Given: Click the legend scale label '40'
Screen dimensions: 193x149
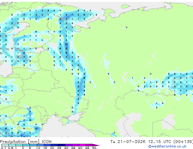Looking at the screenshot, I should tap(80, 148).
